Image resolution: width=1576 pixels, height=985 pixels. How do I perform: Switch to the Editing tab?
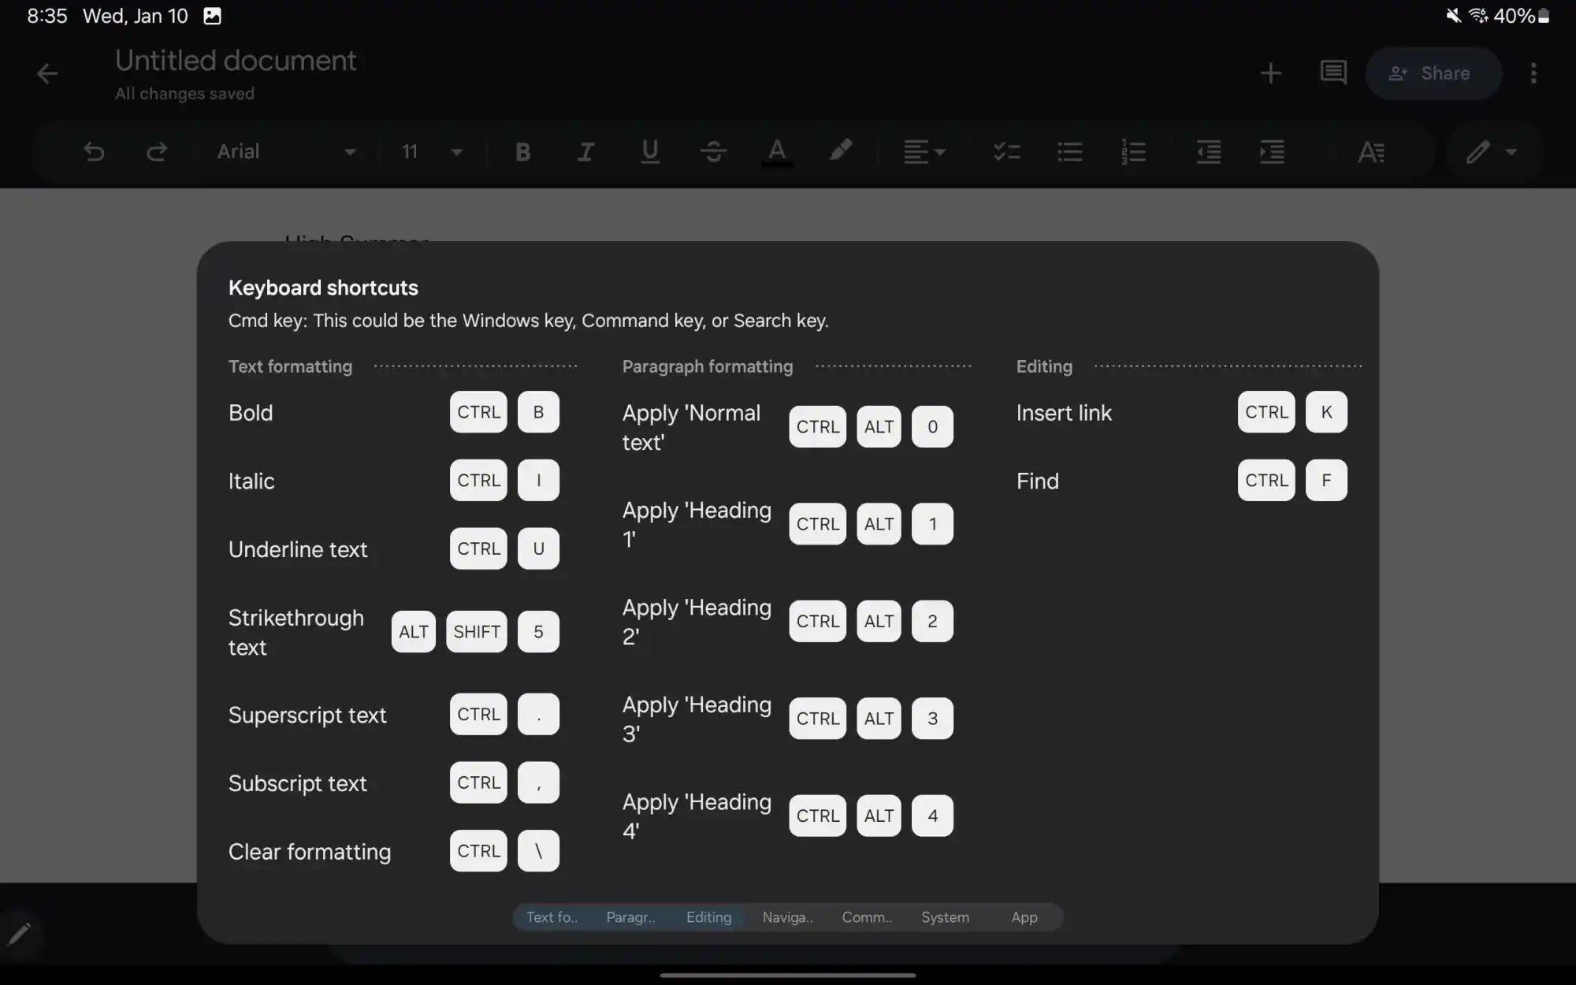click(x=708, y=917)
